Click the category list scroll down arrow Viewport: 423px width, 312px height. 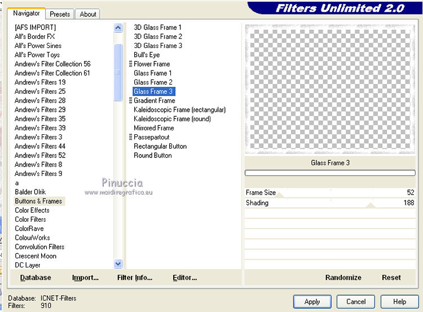[118, 263]
